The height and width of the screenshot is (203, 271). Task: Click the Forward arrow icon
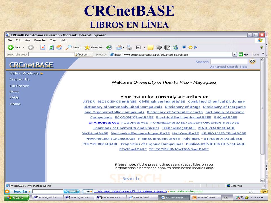coord(31,47)
